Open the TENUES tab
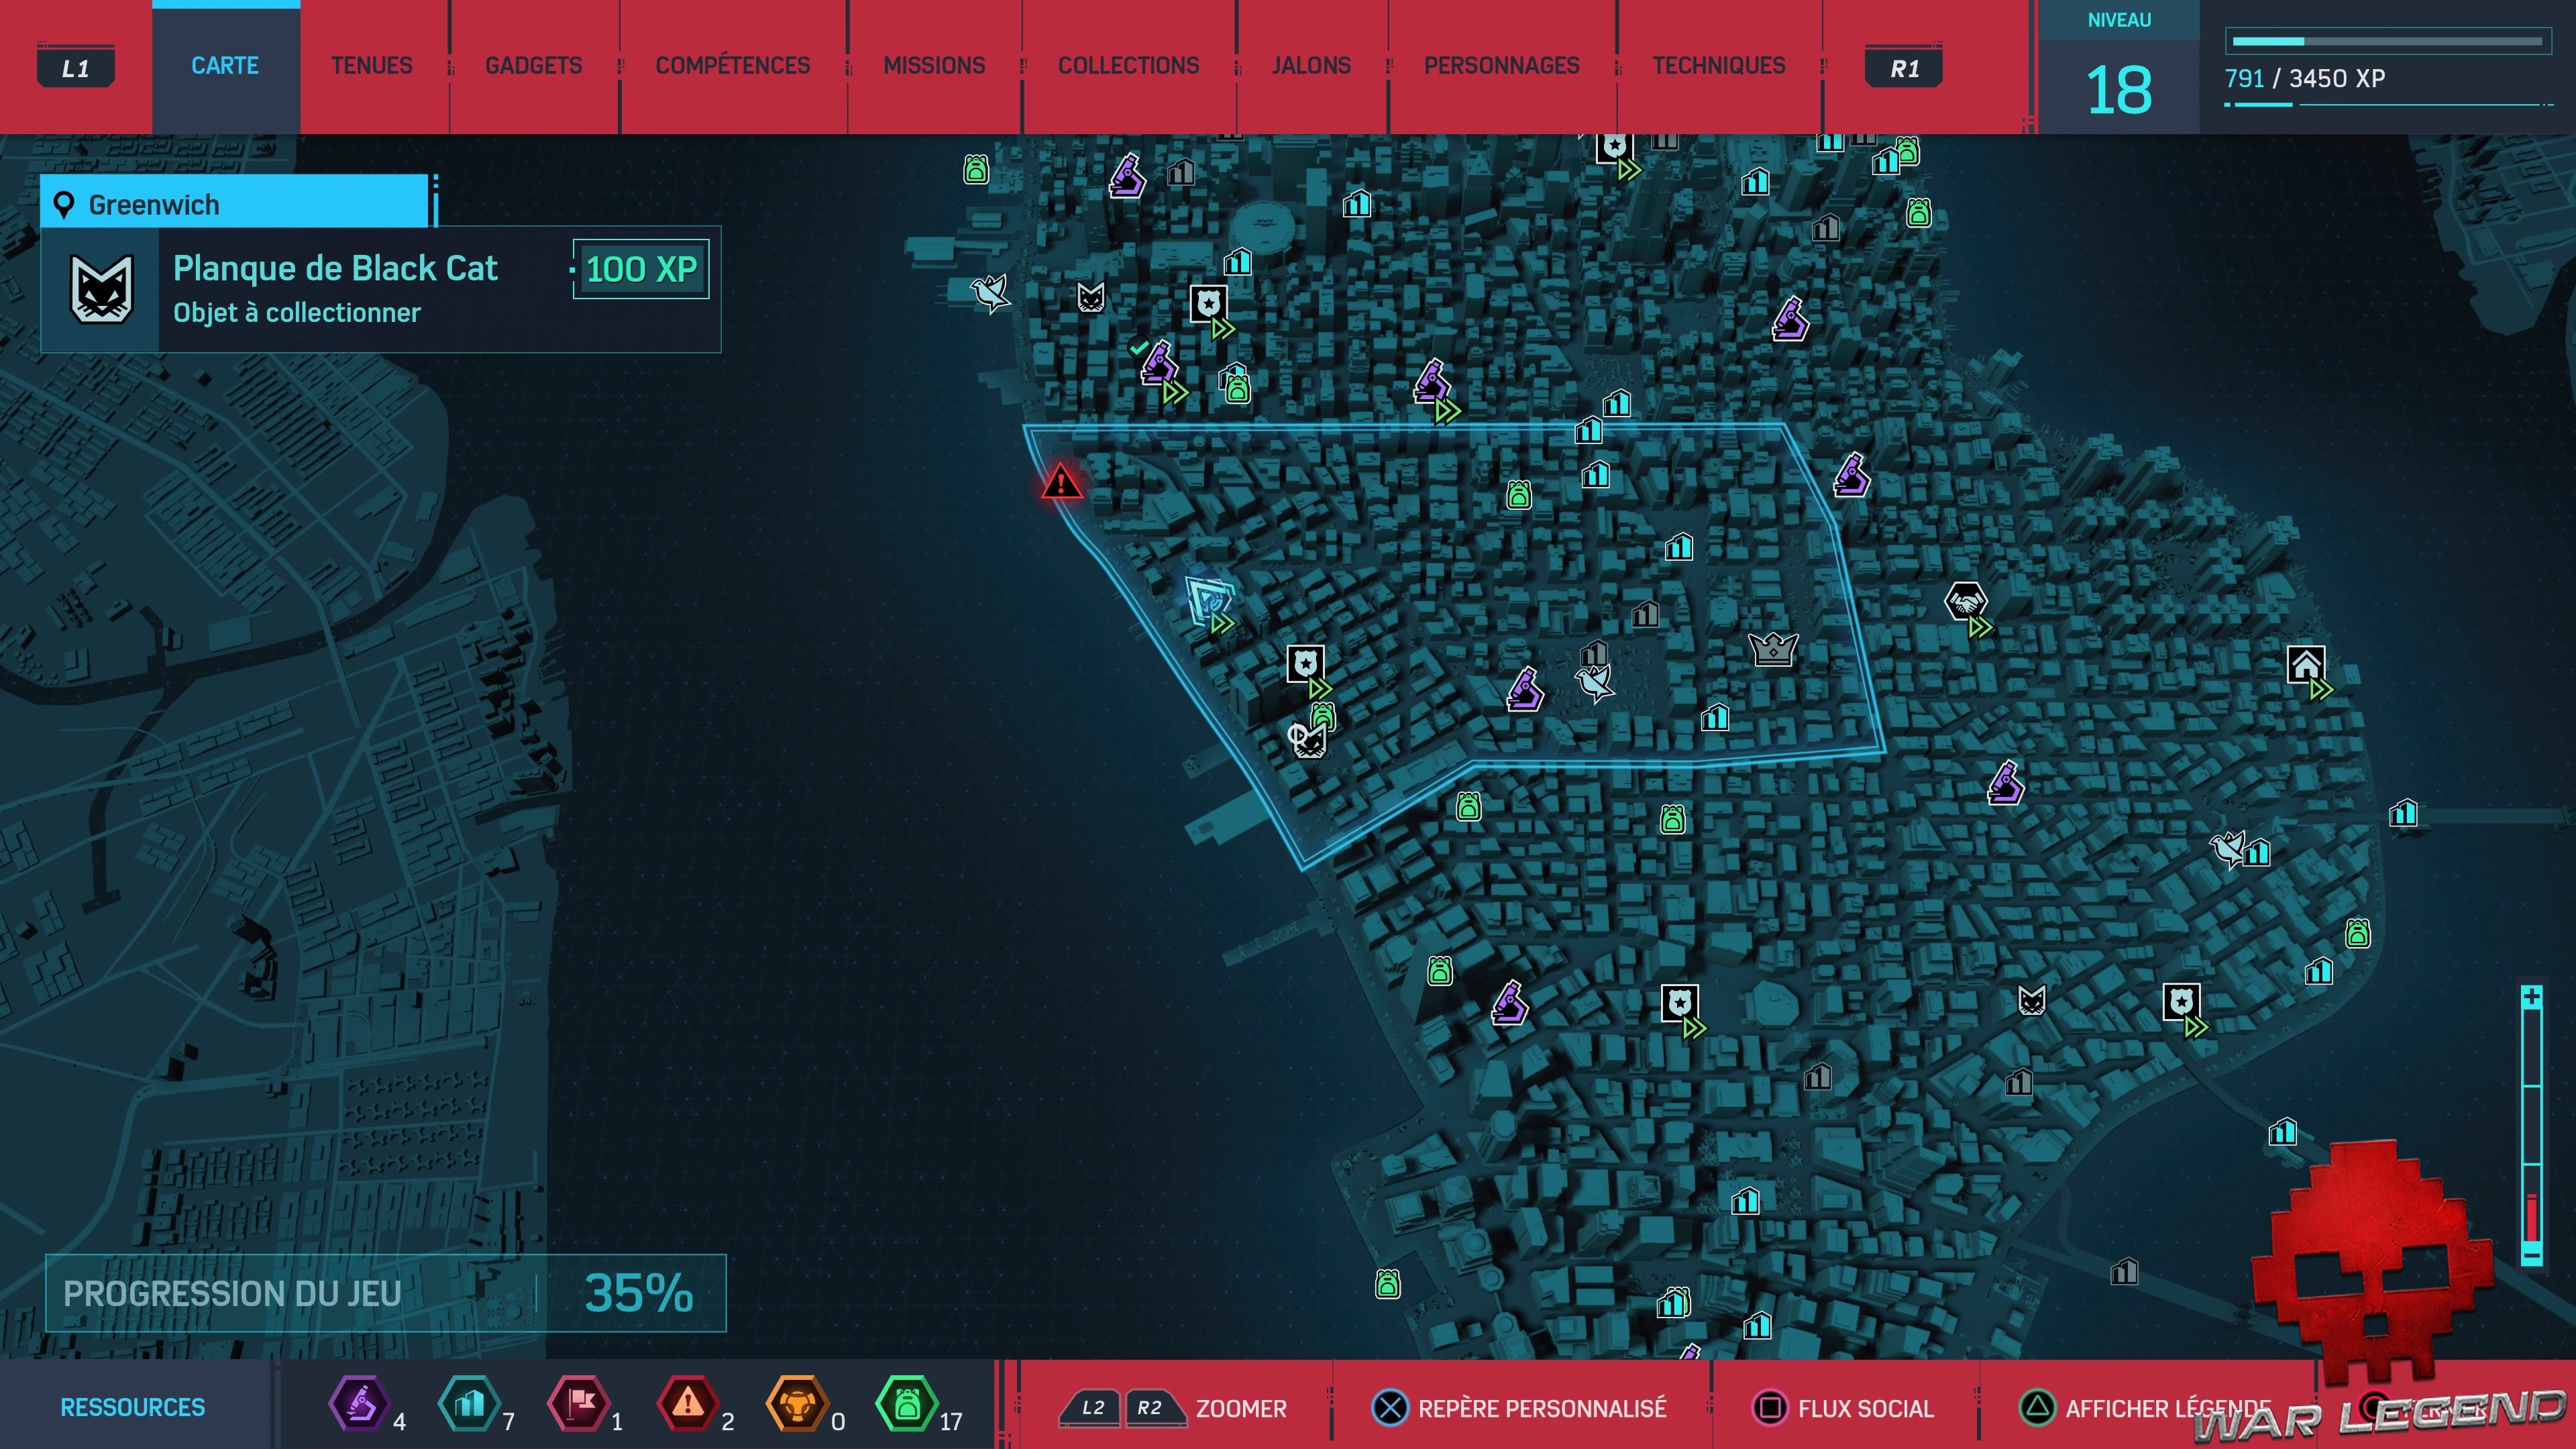Viewport: 2576px width, 1449px height. [371, 66]
